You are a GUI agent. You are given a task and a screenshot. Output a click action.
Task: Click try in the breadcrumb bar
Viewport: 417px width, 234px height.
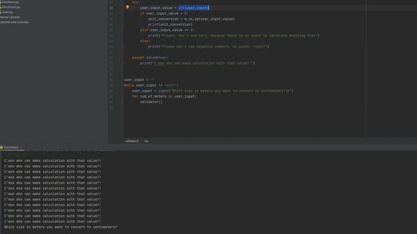pyautogui.click(x=146, y=141)
